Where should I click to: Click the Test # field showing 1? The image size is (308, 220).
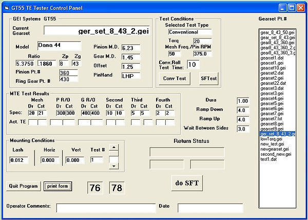point(97,160)
